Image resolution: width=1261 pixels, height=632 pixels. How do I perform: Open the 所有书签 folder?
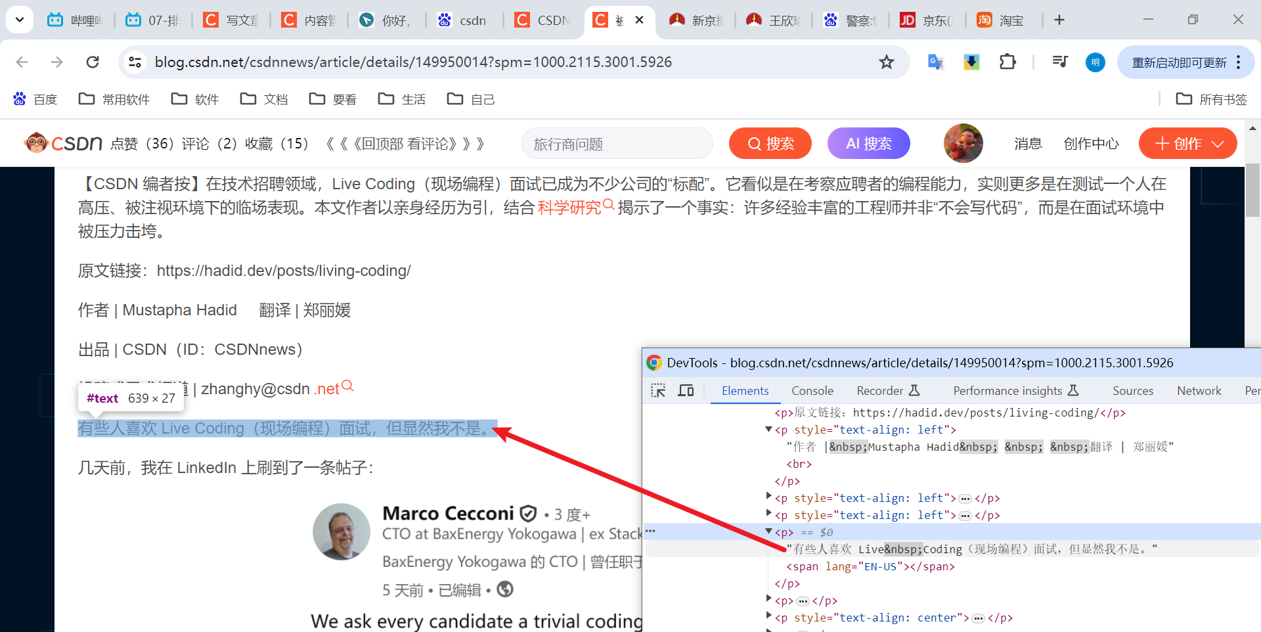1211,99
